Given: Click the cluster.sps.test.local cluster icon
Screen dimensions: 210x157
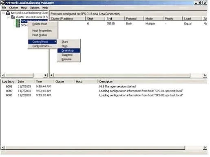Looking at the screenshot, I should tap(13, 17).
